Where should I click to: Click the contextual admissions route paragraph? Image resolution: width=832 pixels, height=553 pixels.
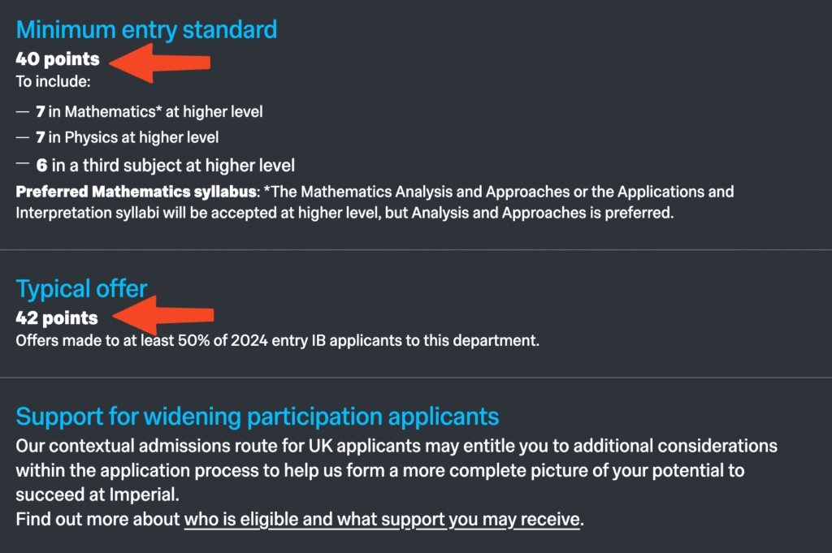pyautogui.click(x=396, y=470)
